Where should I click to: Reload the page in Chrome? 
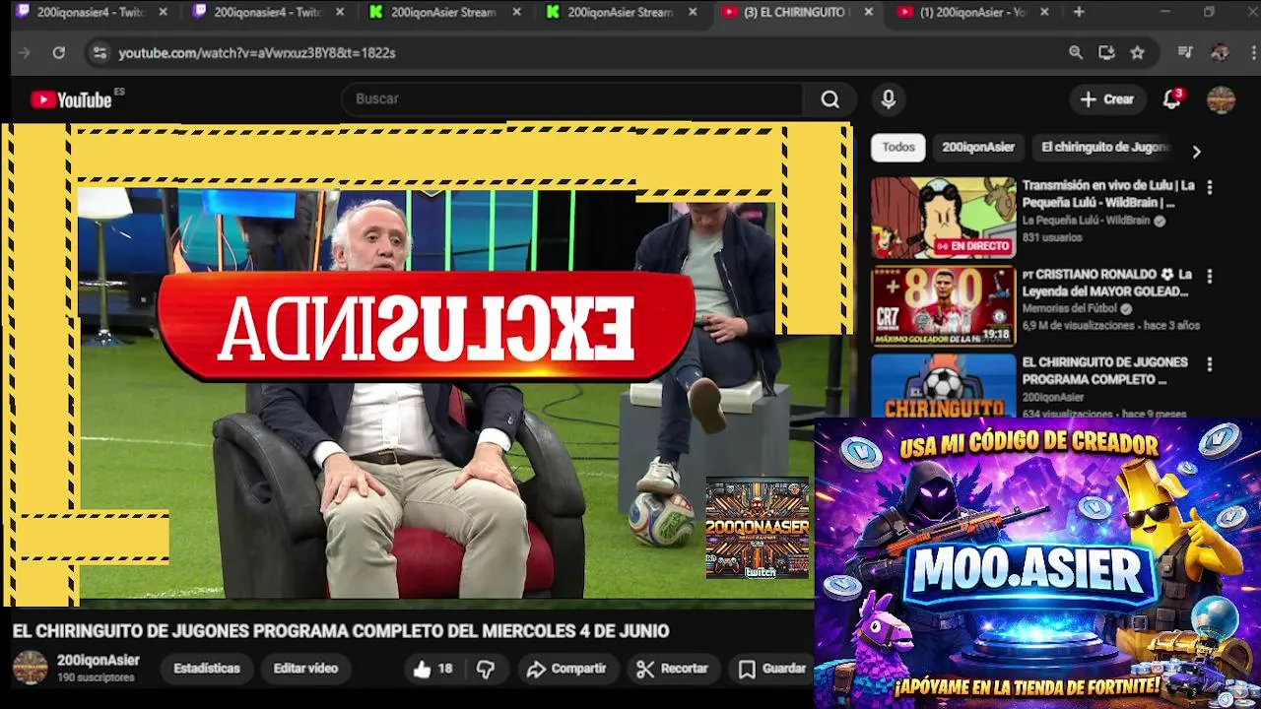click(59, 53)
